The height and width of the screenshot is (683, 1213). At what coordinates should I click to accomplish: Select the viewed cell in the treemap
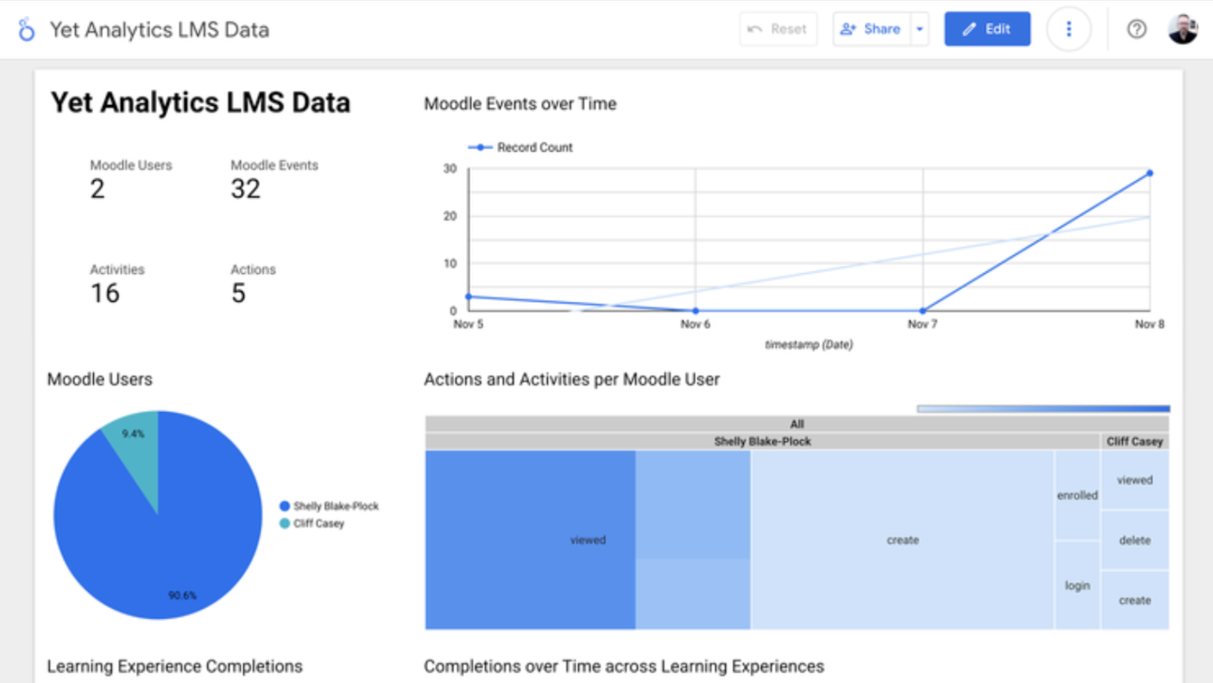pos(588,540)
